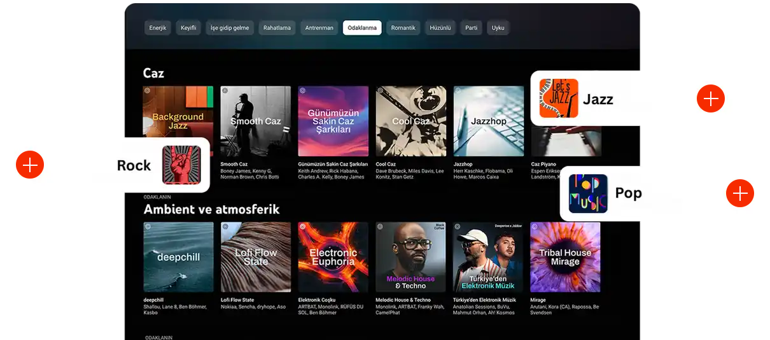
Task: Click the Pop Music genre icon
Action: tap(588, 194)
